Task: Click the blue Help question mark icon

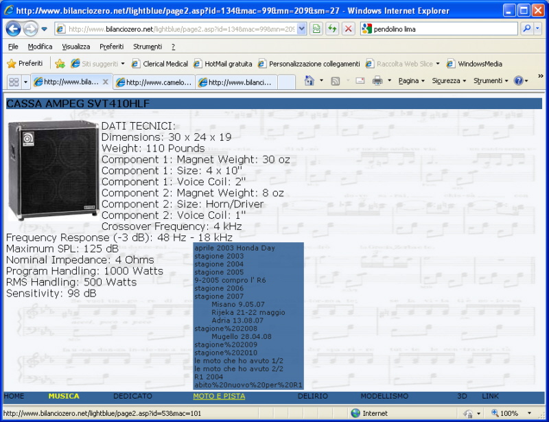Action: pyautogui.click(x=518, y=81)
